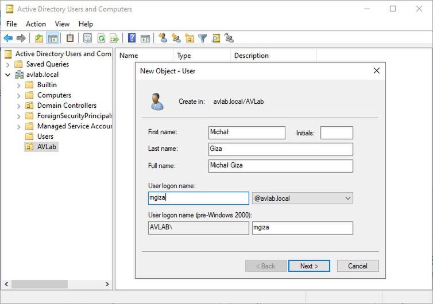
Task: Toggle the Show/Hide Console Tree icon
Action: [53, 38]
